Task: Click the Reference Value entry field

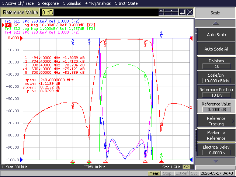Action: (x=99, y=12)
